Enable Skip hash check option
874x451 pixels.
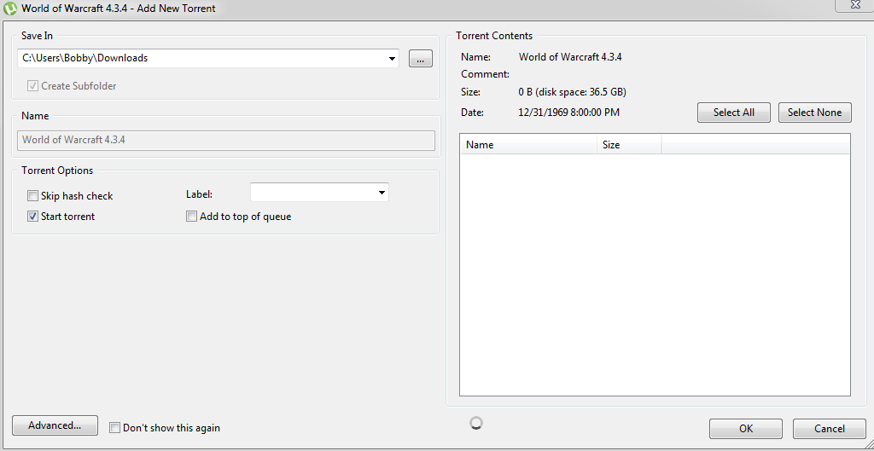(33, 196)
